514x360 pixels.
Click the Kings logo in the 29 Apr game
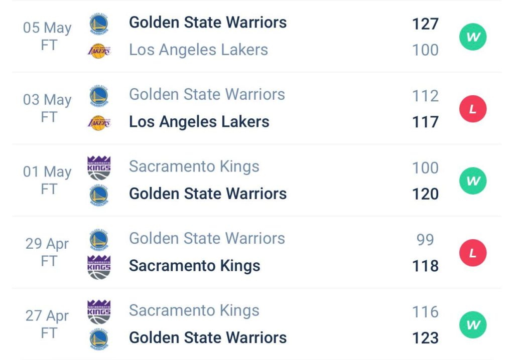click(99, 266)
